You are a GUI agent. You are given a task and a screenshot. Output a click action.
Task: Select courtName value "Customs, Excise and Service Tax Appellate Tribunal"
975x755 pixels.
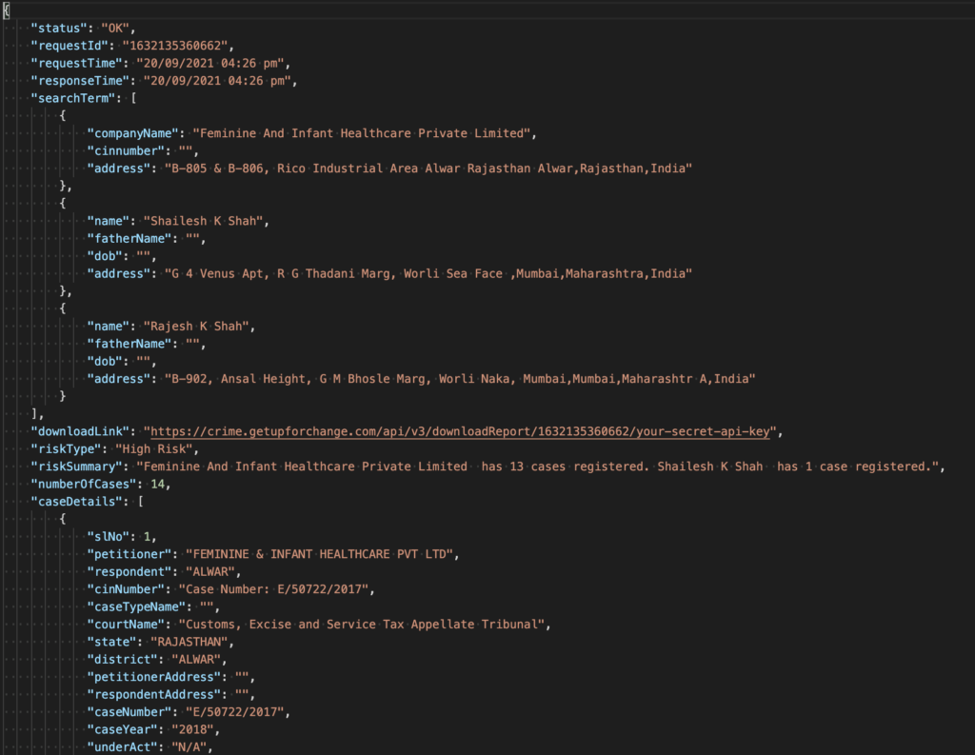361,625
